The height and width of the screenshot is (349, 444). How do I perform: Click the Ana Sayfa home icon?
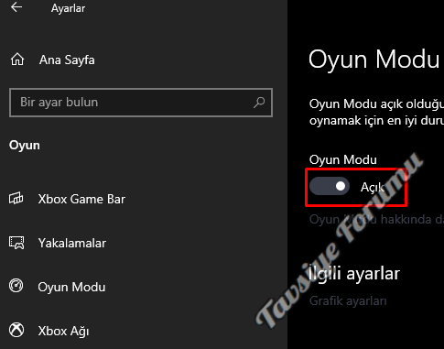coord(17,60)
